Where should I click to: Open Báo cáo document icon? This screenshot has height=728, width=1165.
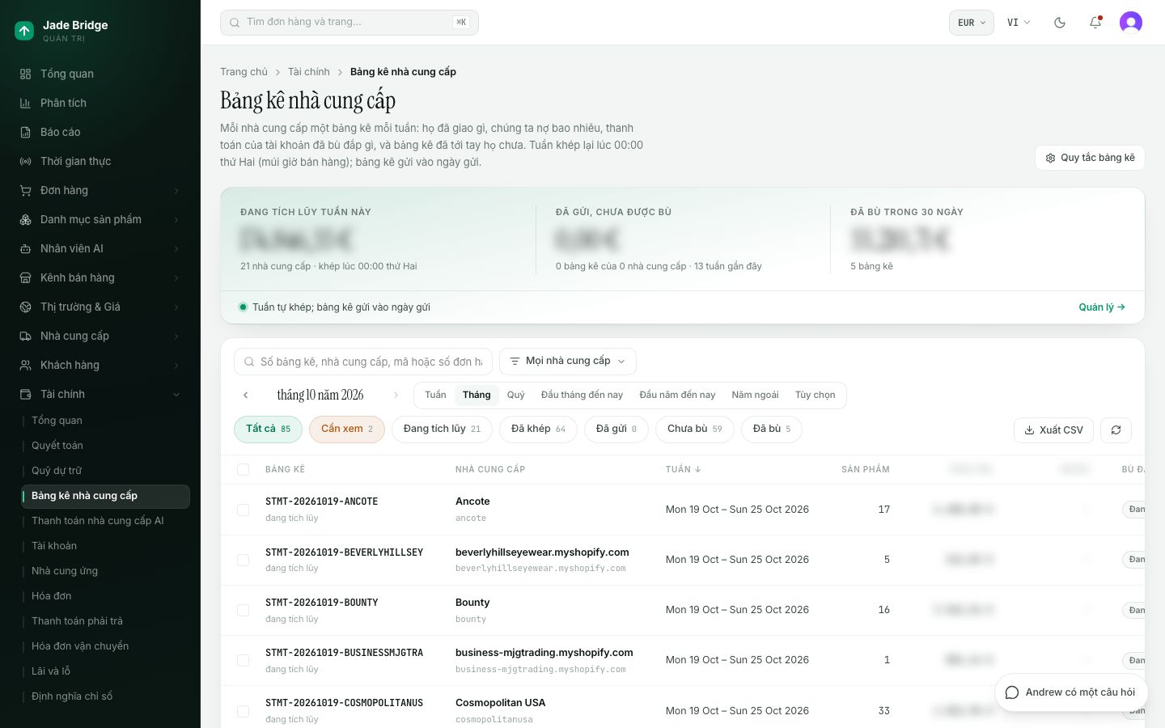click(25, 132)
